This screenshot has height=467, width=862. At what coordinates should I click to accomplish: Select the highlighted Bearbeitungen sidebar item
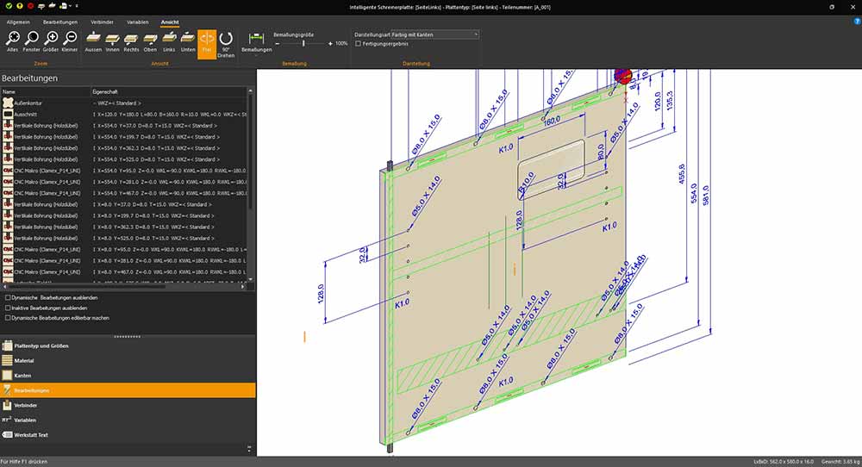128,390
